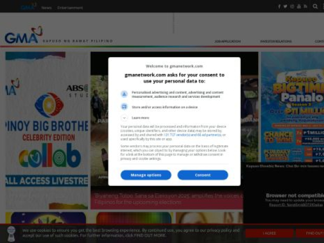The height and width of the screenshot is (243, 324).
Task: Click 'Welcome to gmanetwork.com' dialog heading
Action: pyautogui.click(x=174, y=66)
